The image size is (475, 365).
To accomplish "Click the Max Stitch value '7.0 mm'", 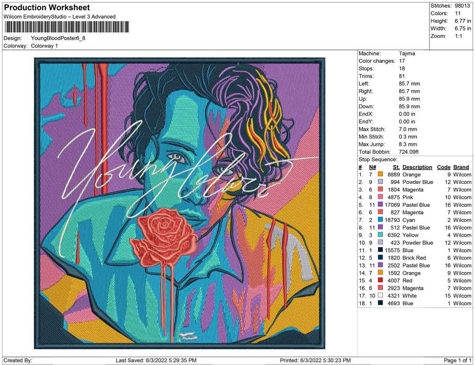I will tap(408, 129).
